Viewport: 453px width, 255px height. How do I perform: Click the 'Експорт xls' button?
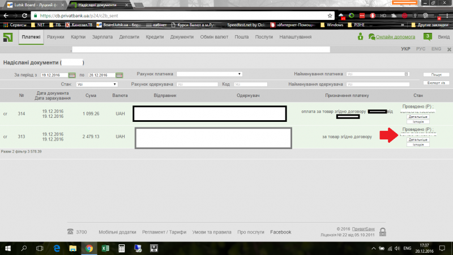(436, 83)
